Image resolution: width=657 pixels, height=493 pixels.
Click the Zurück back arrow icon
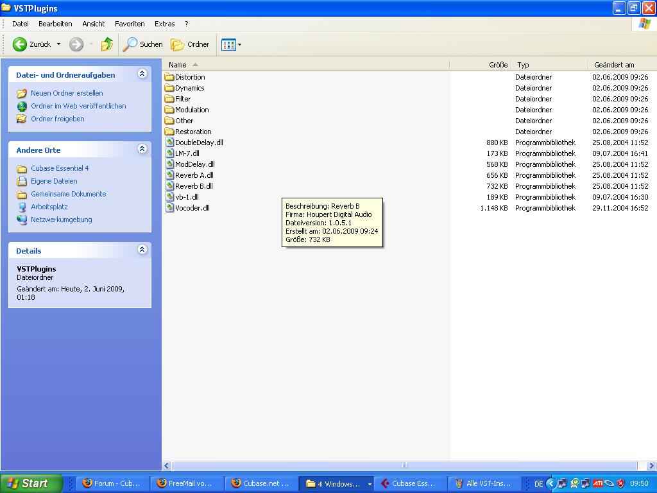[20, 44]
